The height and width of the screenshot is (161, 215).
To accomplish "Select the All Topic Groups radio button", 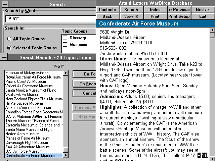I will [x=9, y=39].
